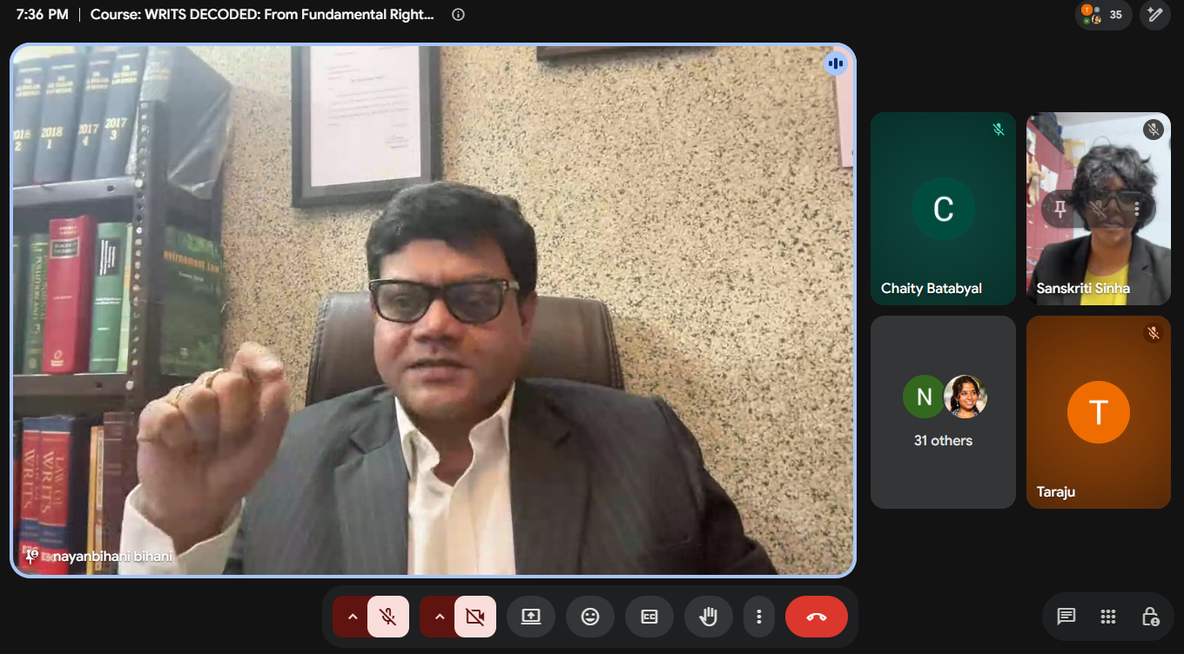Open the emoji reactions button

click(590, 617)
